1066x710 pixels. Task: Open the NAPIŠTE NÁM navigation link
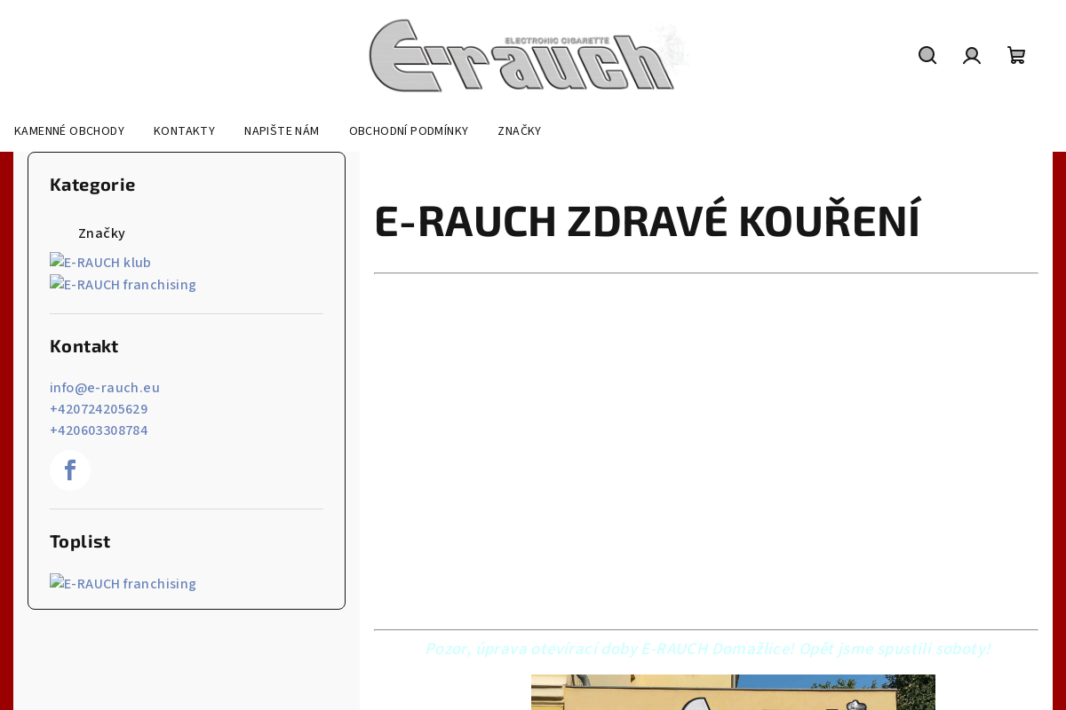click(x=282, y=130)
